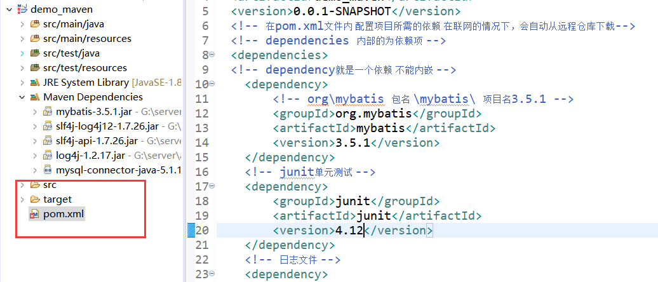Click the slf4j-log4j12-1.7.26.jar jar icon

point(48,127)
